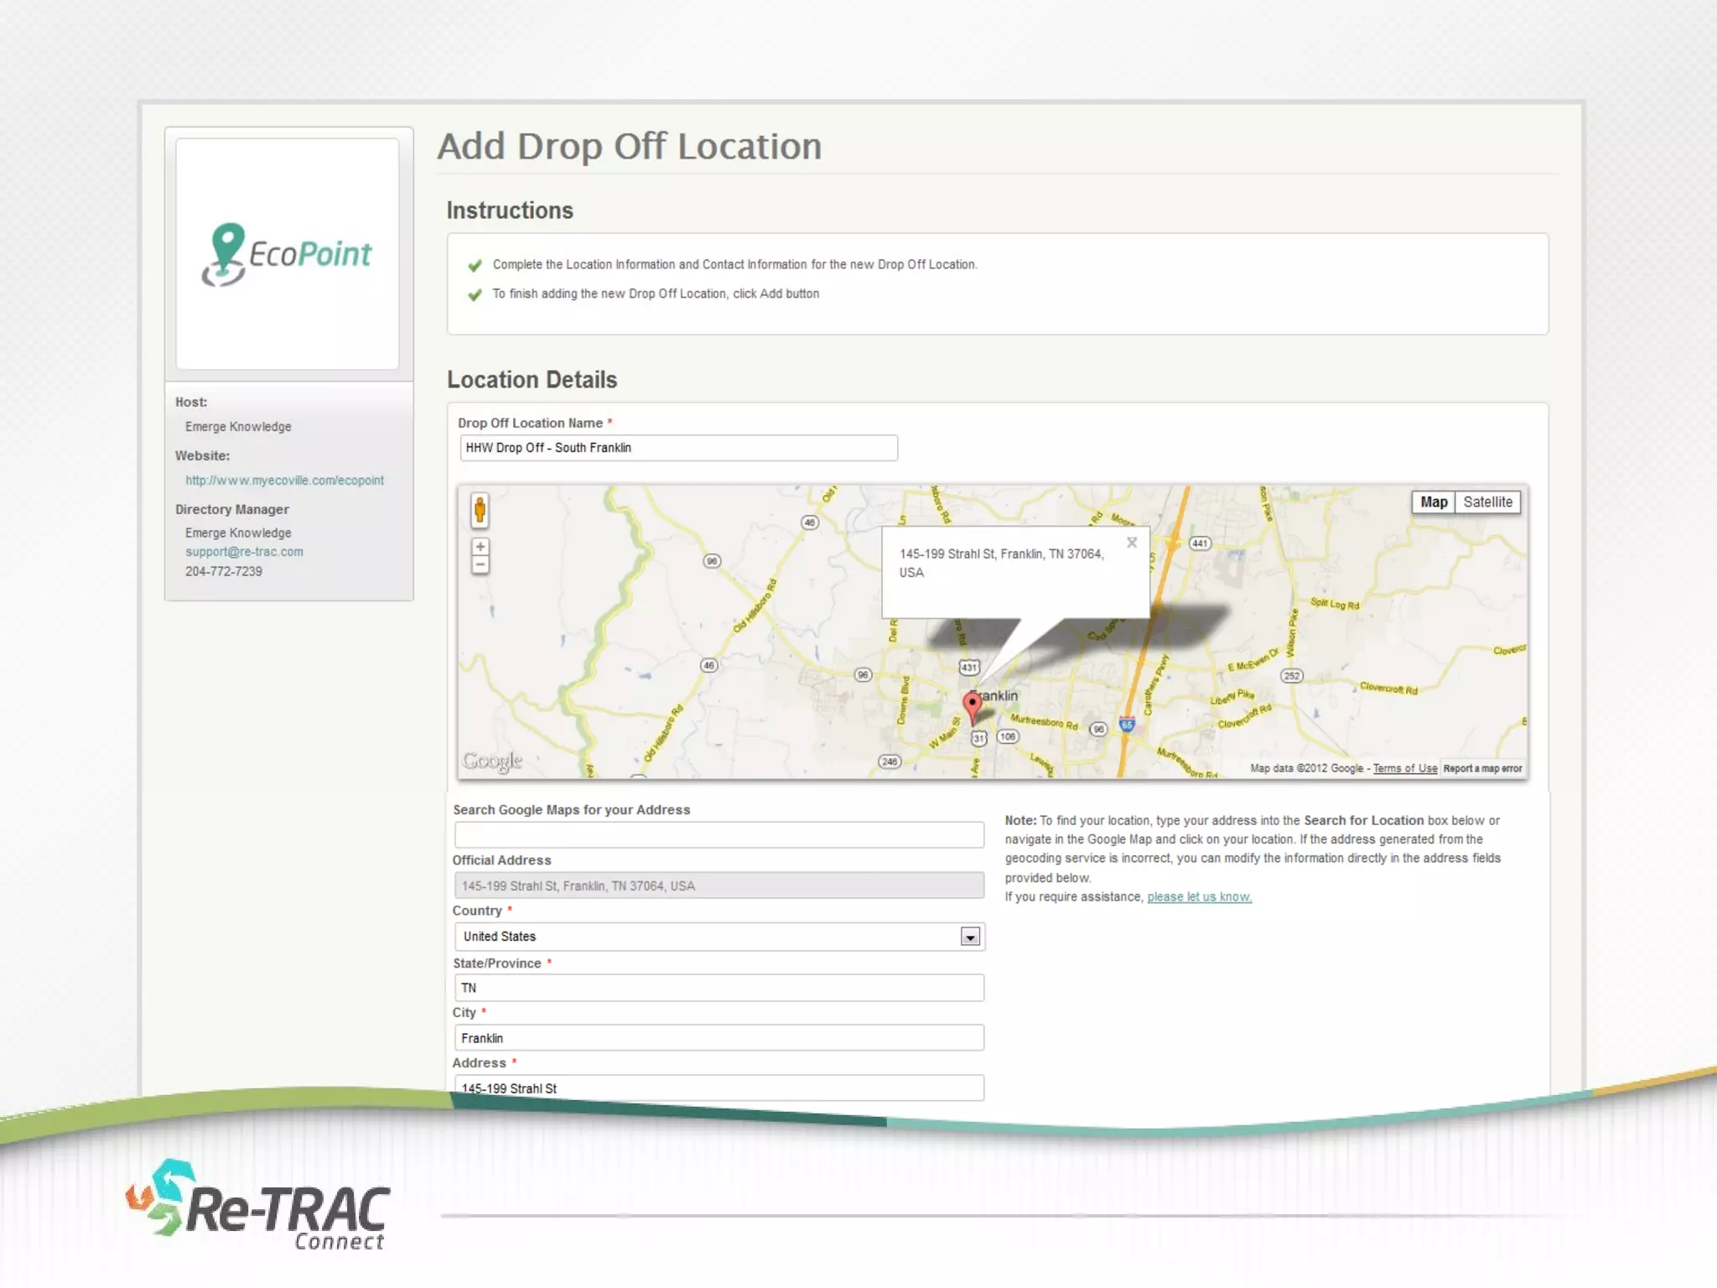Zoom in with map plus button
Viewport: 1717px width, 1288px height.
(x=480, y=547)
